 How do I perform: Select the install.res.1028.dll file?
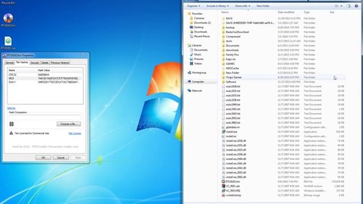coord(236,141)
